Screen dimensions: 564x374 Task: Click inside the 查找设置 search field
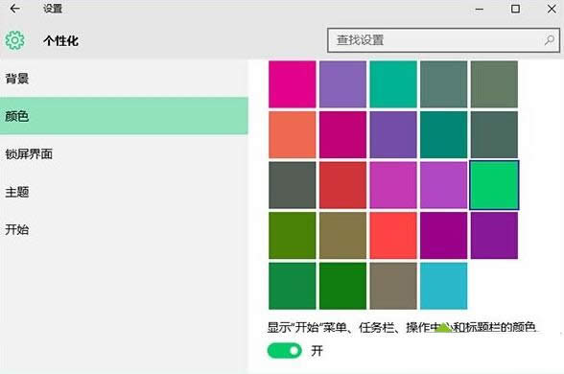tap(443, 40)
